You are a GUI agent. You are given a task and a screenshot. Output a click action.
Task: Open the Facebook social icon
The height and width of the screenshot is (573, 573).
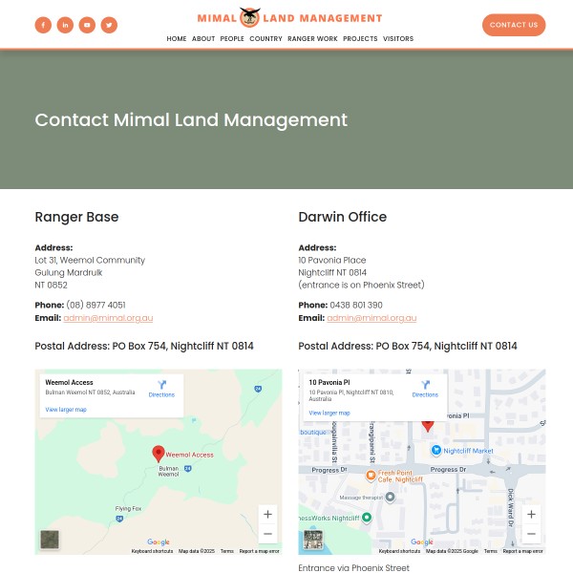(x=43, y=25)
